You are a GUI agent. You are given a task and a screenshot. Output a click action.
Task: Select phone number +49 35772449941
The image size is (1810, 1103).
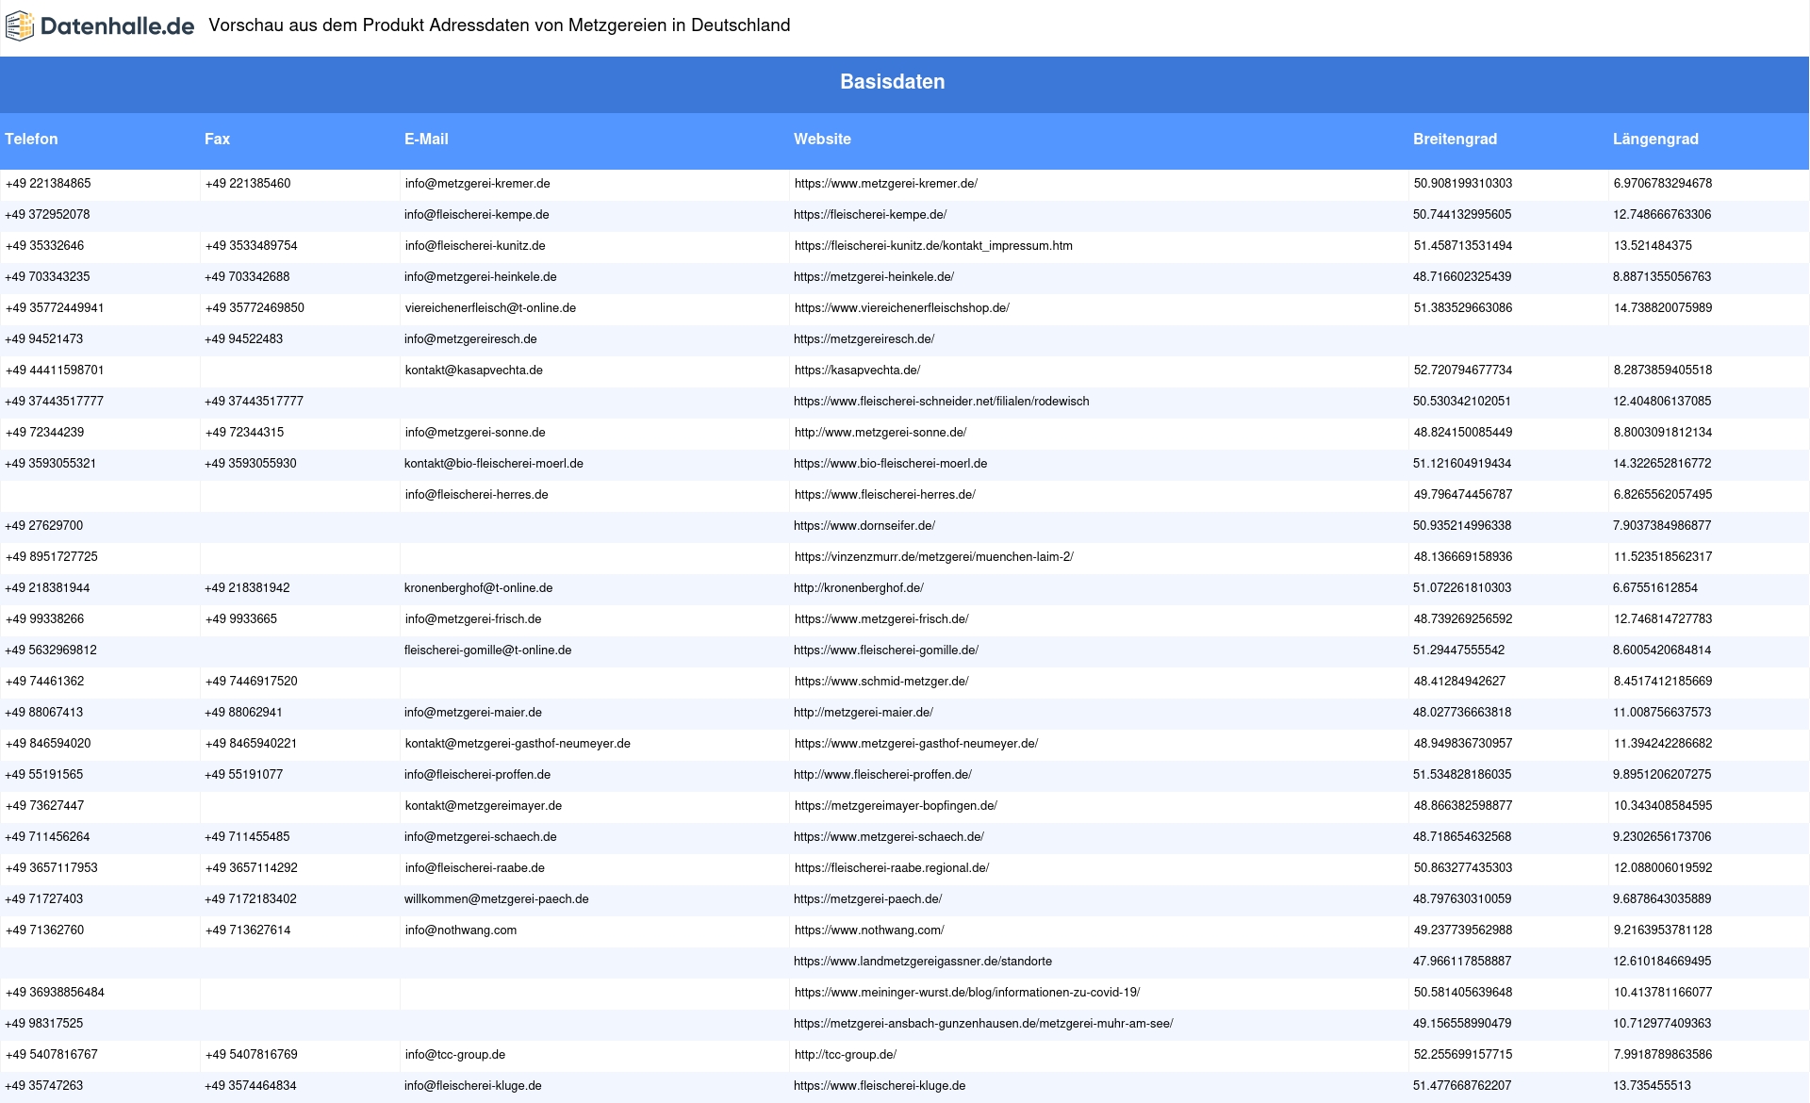click(55, 308)
